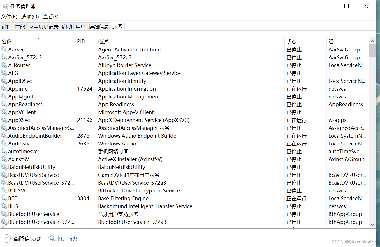The image size is (380, 247).
Task: Click the vertical scrollbar thumb
Action: [x=372, y=51]
